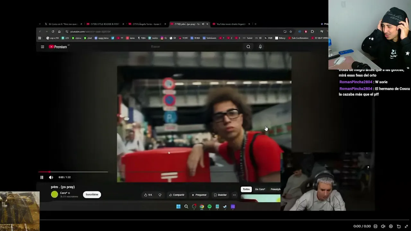This screenshot has height=231, width=411.
Task: Open the browser extensions puzzle icon
Action: pyautogui.click(x=312, y=31)
